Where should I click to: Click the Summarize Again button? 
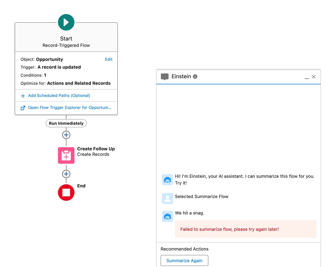[x=184, y=260]
